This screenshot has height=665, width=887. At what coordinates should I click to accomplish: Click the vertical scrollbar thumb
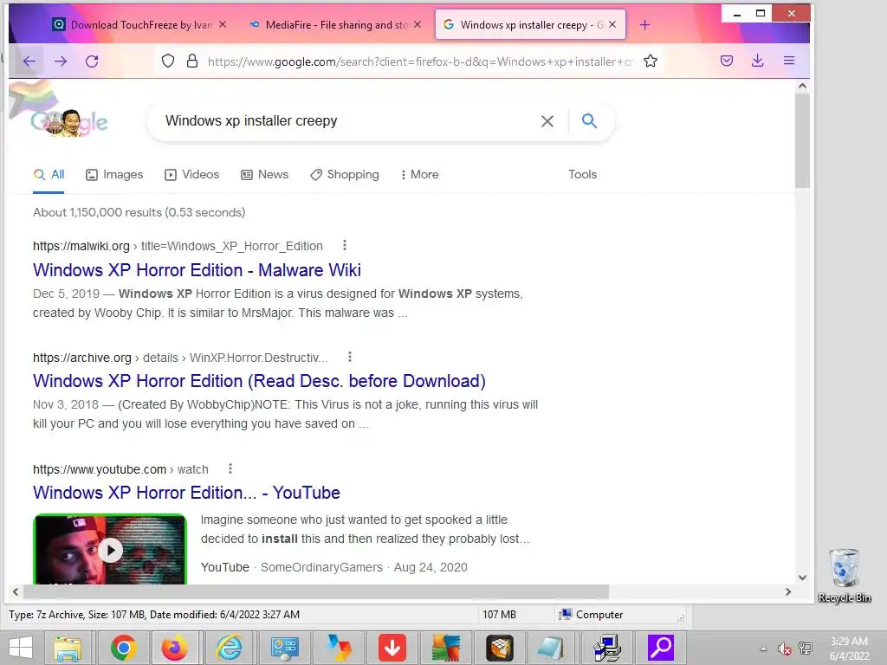[802, 140]
